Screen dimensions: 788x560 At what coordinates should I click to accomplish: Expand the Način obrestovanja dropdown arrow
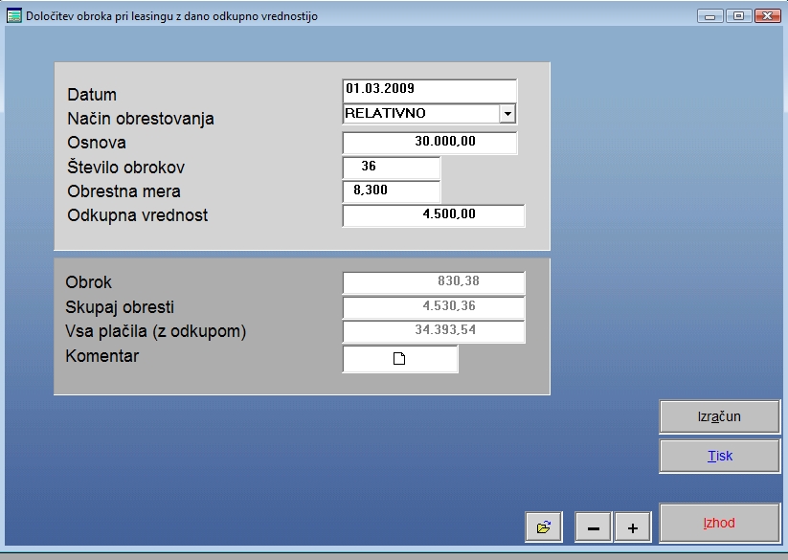point(507,113)
